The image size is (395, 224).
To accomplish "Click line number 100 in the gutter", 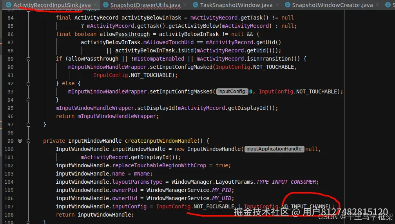I will coord(9,149).
